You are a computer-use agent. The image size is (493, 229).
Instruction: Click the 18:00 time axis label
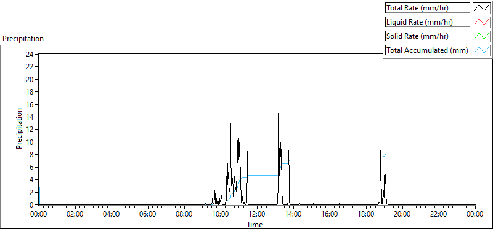(x=366, y=215)
